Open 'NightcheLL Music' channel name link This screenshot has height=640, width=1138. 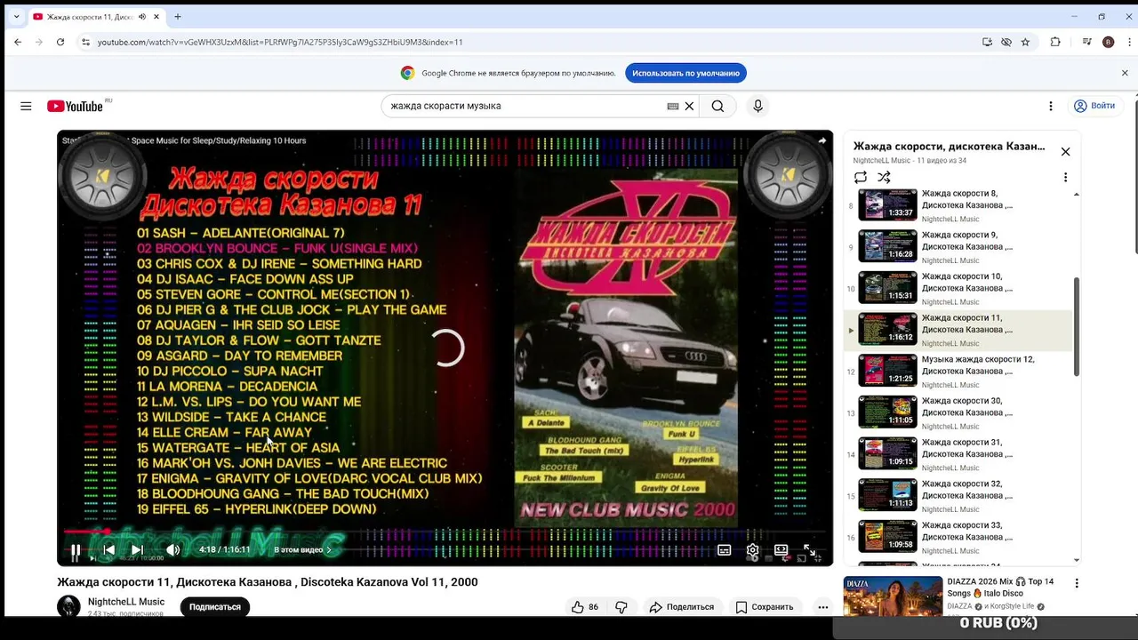[125, 602]
